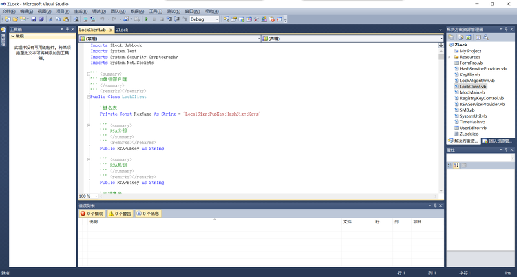Click the New Project toolbar icon

pos(8,19)
